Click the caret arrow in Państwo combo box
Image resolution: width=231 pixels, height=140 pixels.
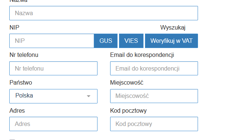[89, 96]
